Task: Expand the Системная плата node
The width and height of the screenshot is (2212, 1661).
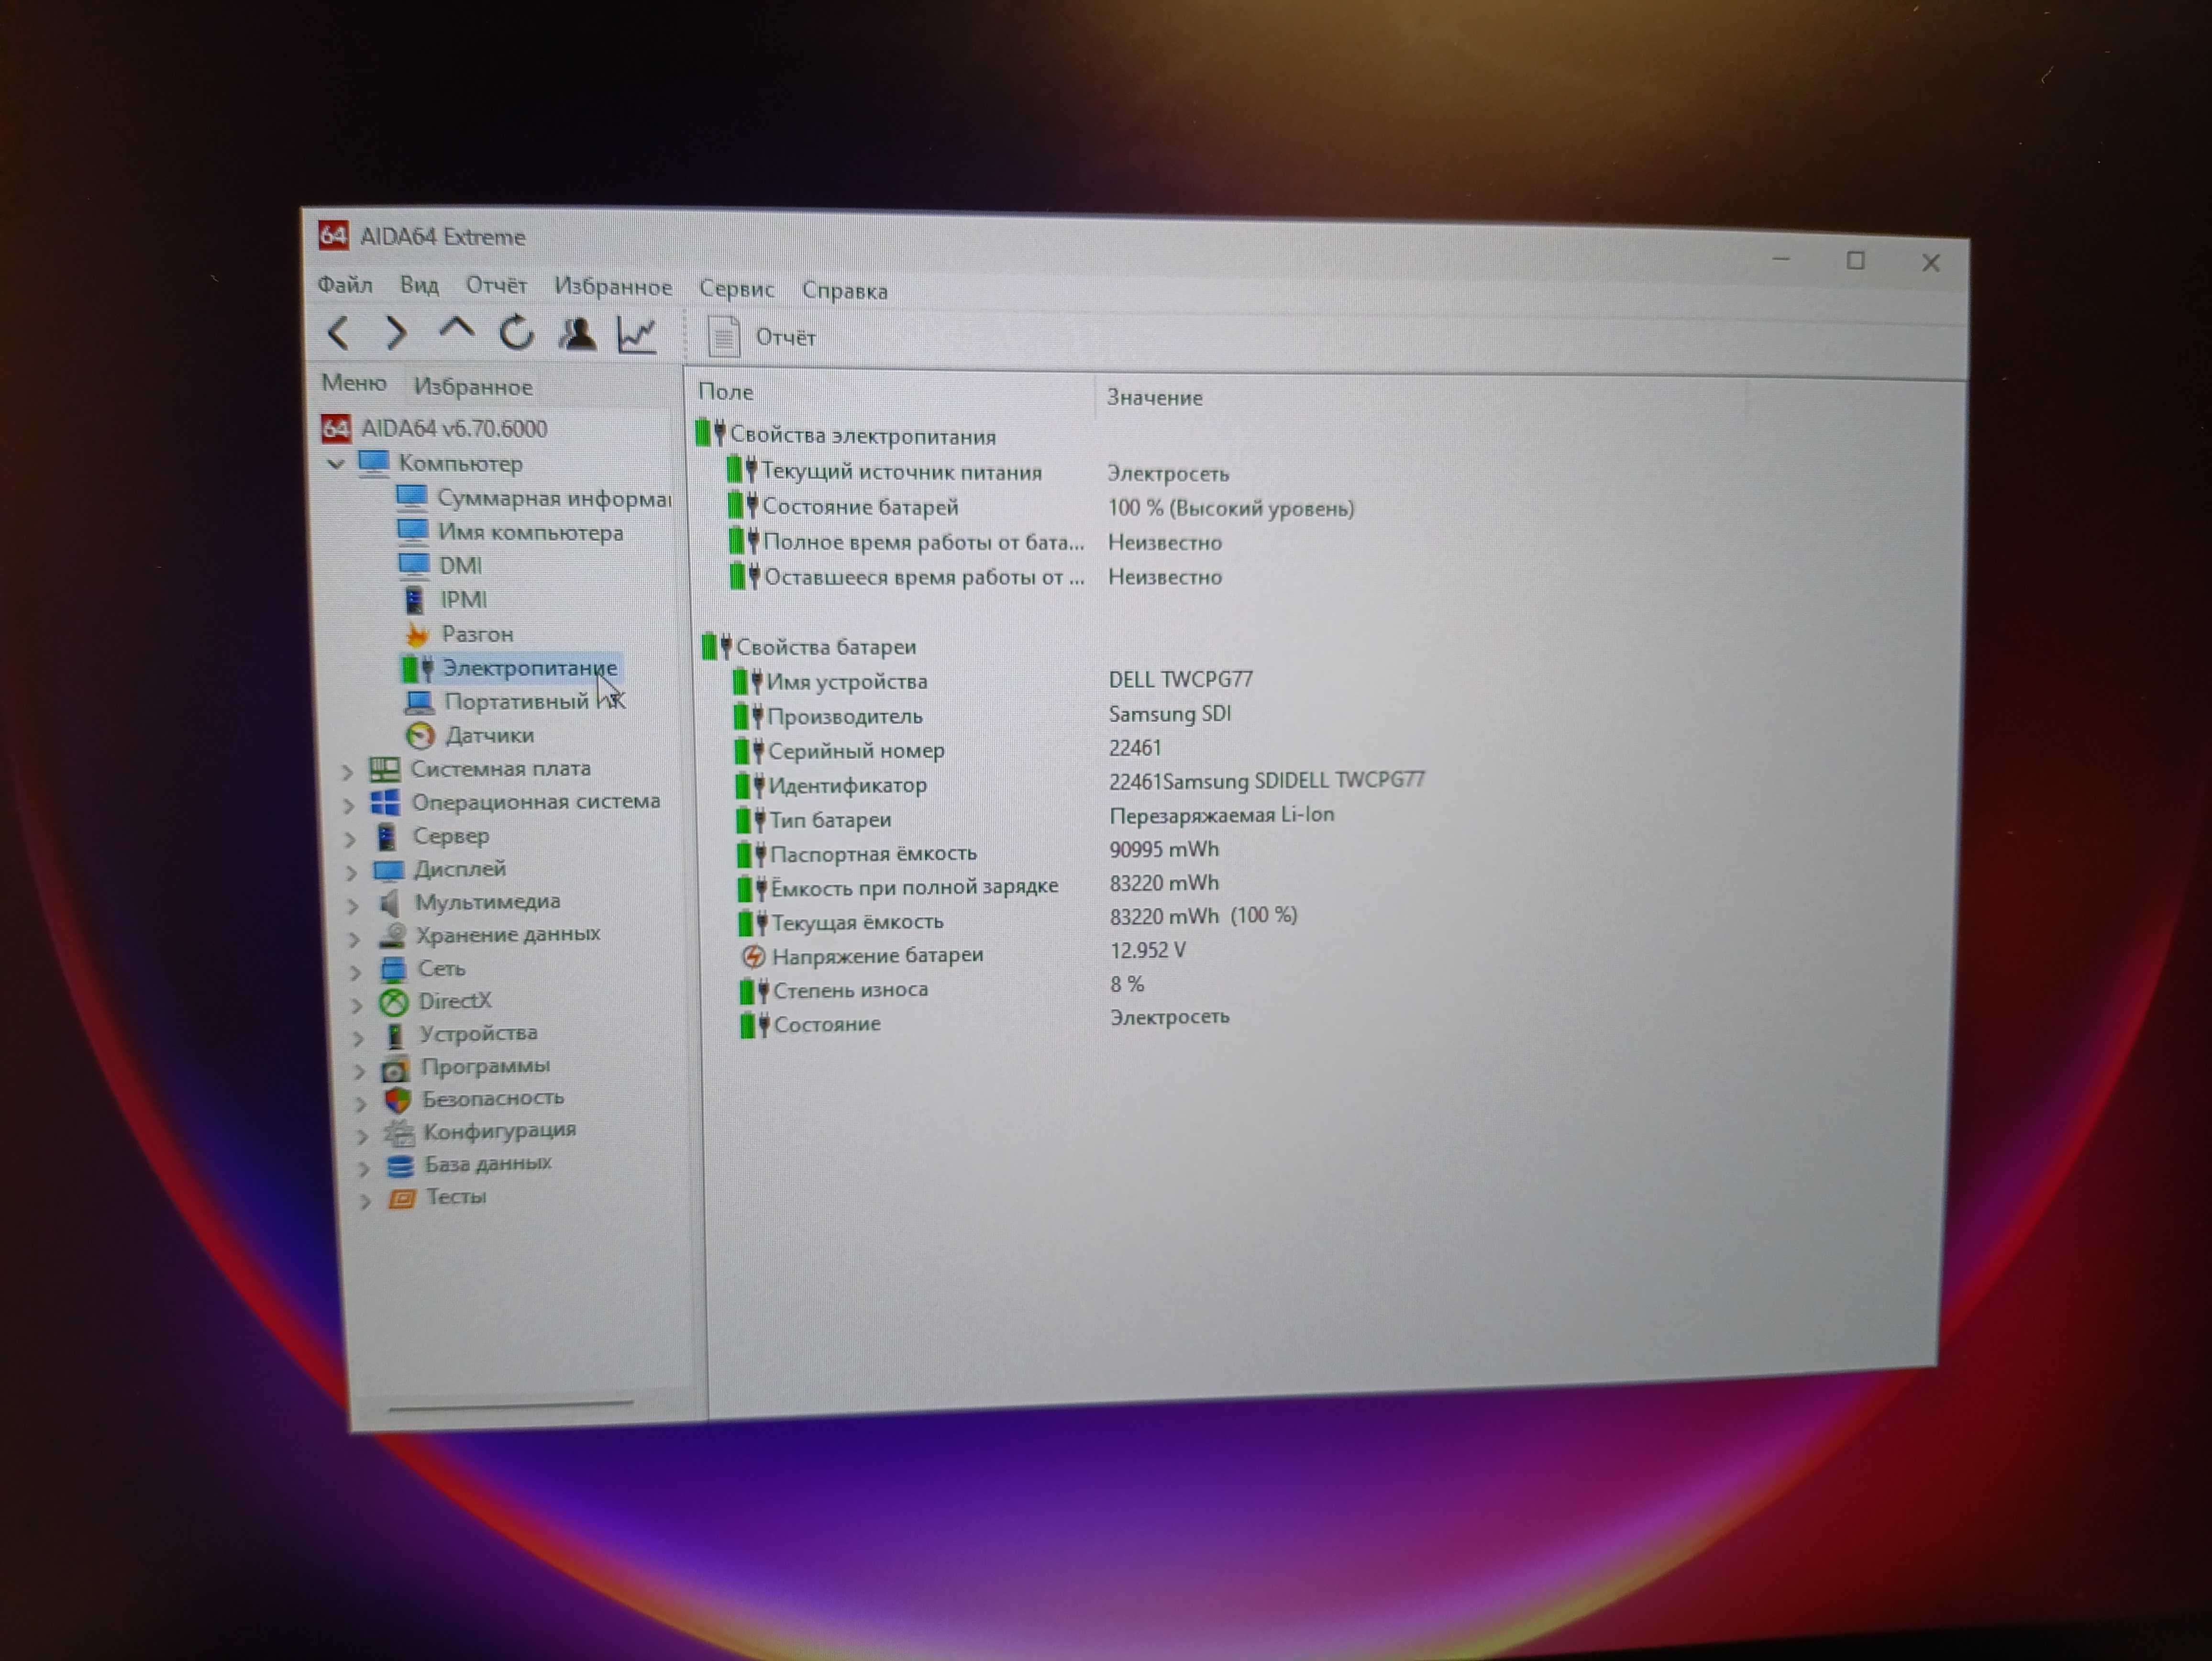Action: tap(347, 772)
